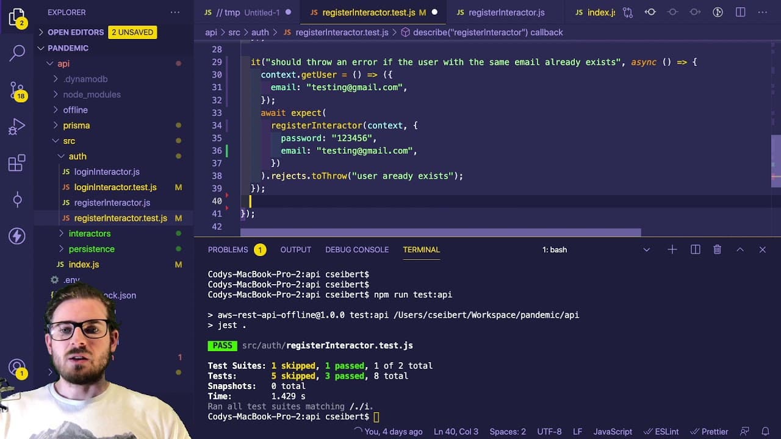The image size is (781, 439).
Task: Click the editor horizontal scrollbar
Action: (441, 232)
